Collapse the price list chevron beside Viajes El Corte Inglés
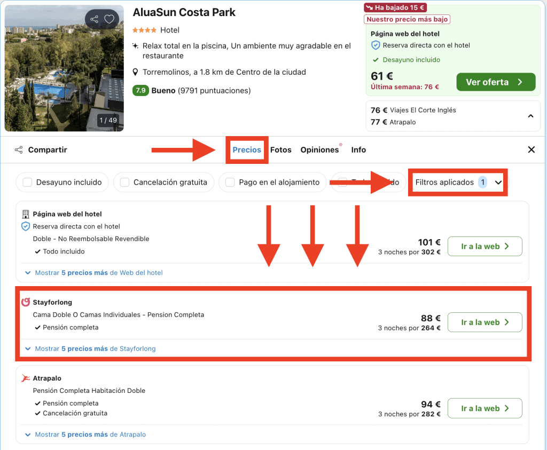 [x=530, y=116]
